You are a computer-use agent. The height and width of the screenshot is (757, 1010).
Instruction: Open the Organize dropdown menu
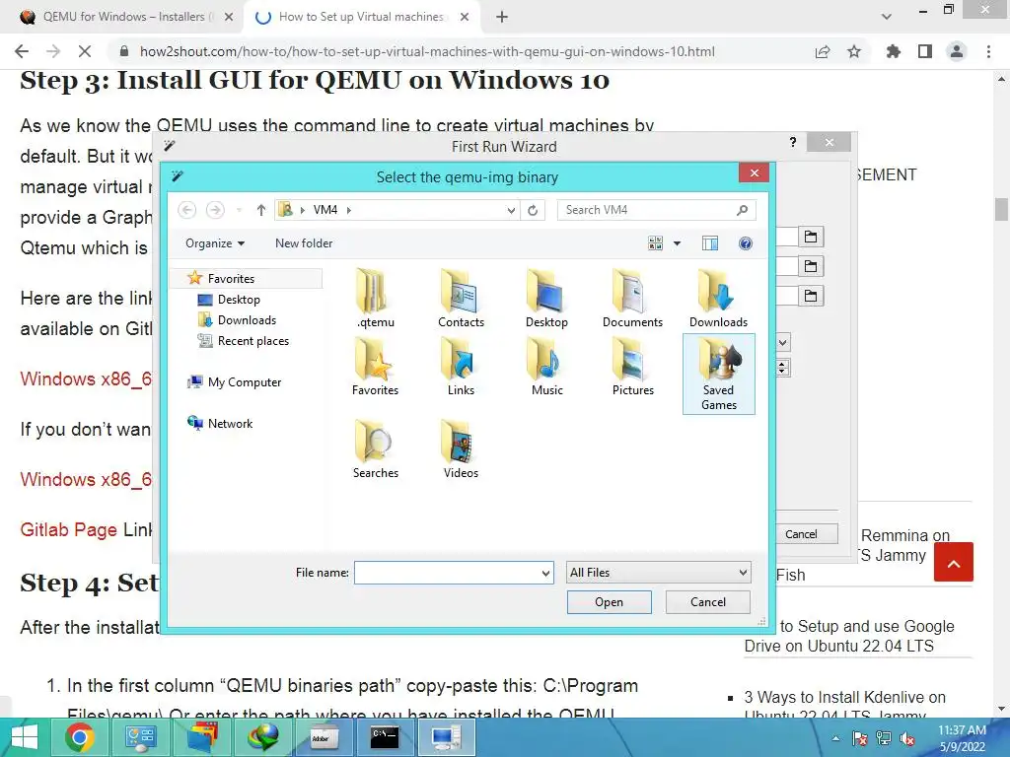[215, 243]
